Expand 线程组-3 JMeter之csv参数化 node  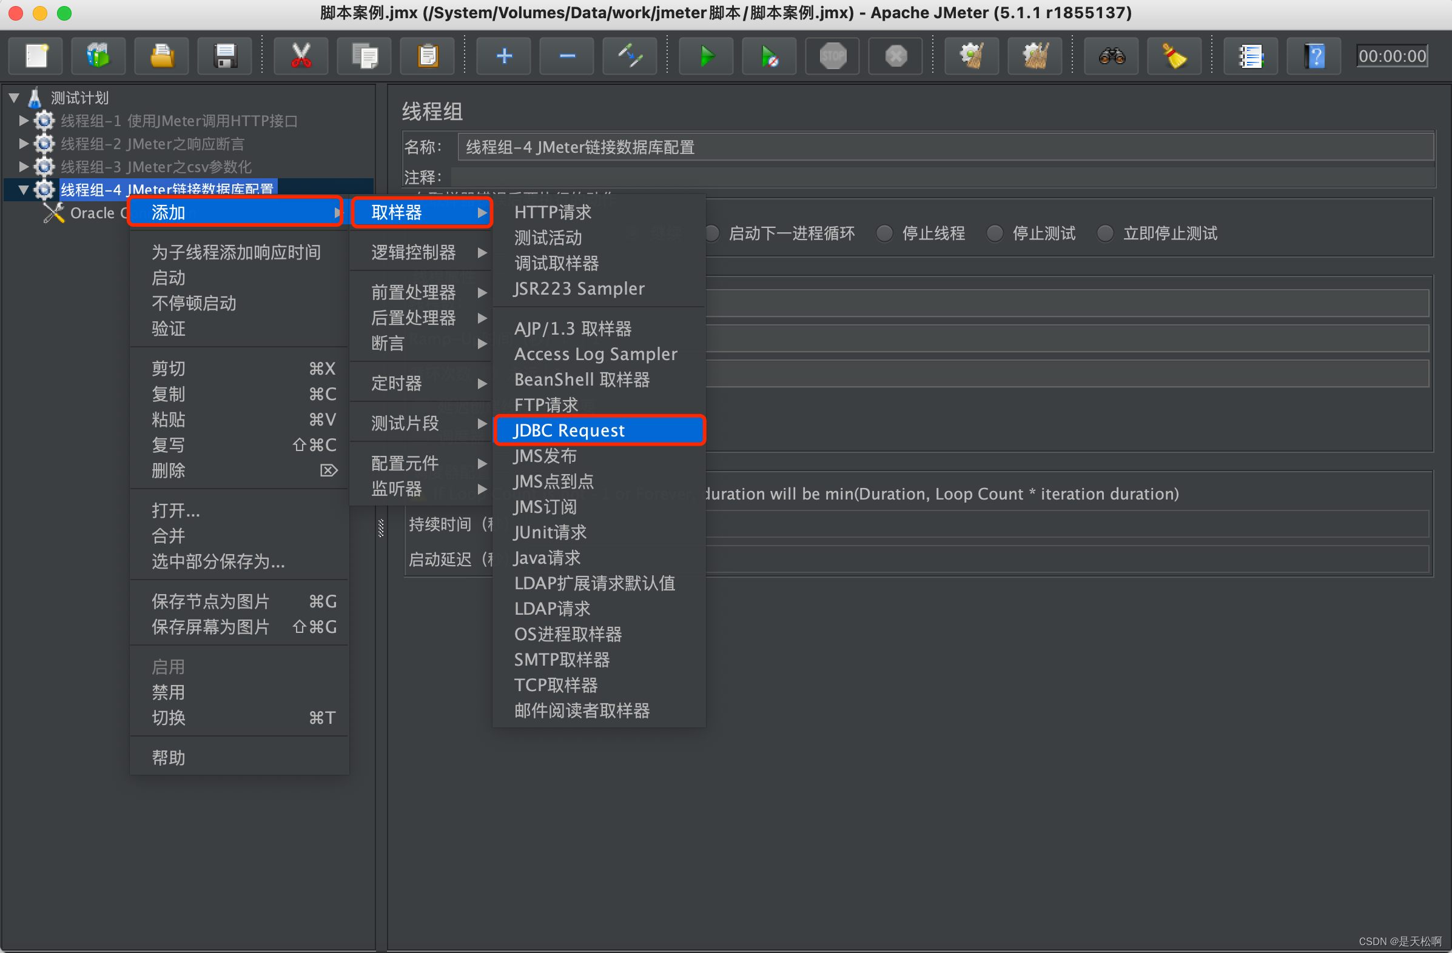point(23,167)
